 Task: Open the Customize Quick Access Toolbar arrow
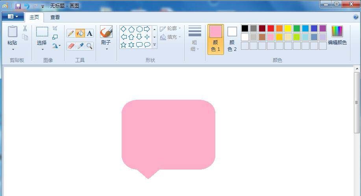pos(43,6)
